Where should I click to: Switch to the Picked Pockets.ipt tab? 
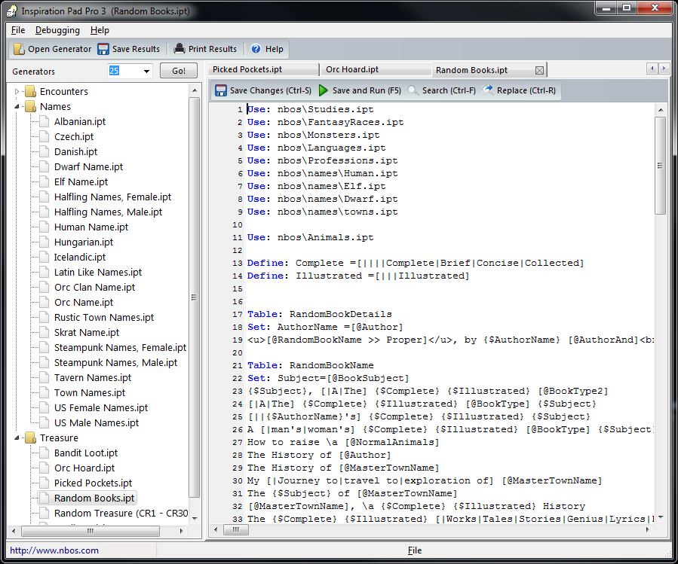click(264, 69)
